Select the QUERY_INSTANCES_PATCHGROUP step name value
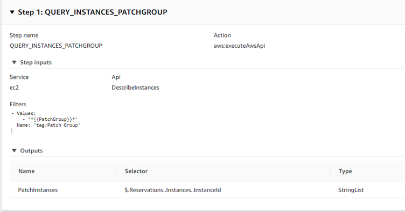The image size is (405, 212). coord(56,46)
